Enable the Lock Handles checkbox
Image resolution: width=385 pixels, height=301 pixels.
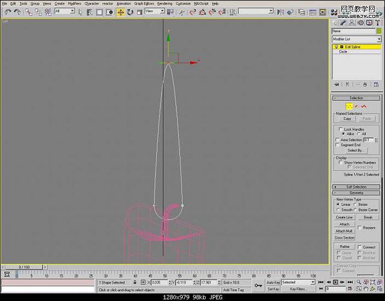(341, 129)
